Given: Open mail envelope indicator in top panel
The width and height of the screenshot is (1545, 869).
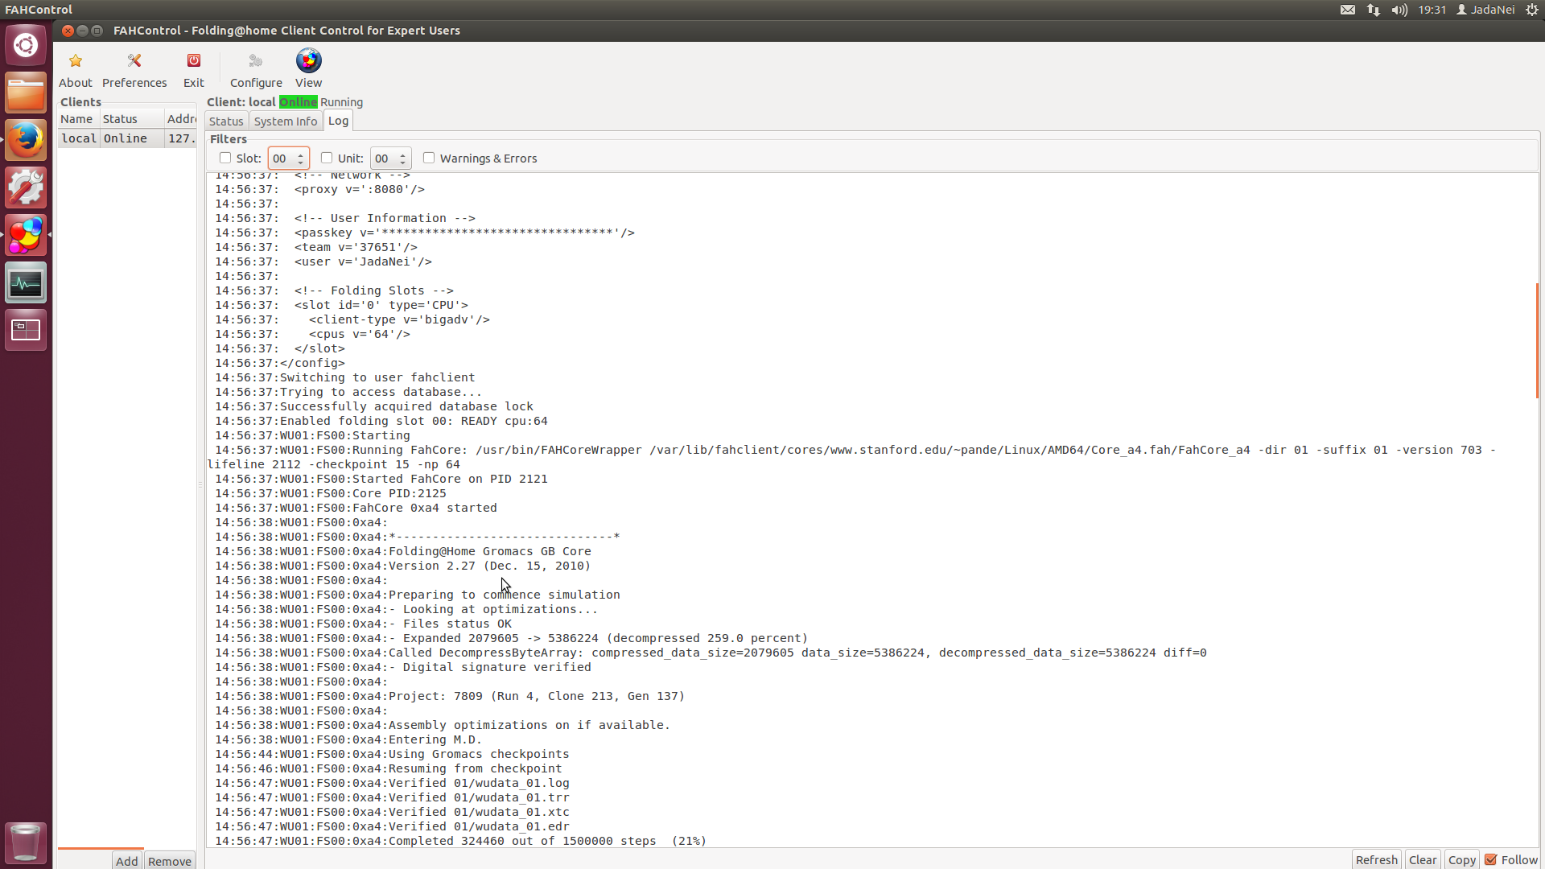Looking at the screenshot, I should click(x=1348, y=10).
